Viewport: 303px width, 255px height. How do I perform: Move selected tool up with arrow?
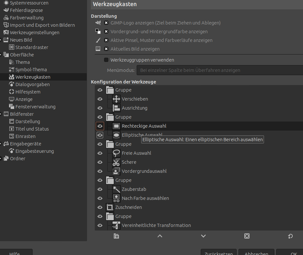[160, 236]
